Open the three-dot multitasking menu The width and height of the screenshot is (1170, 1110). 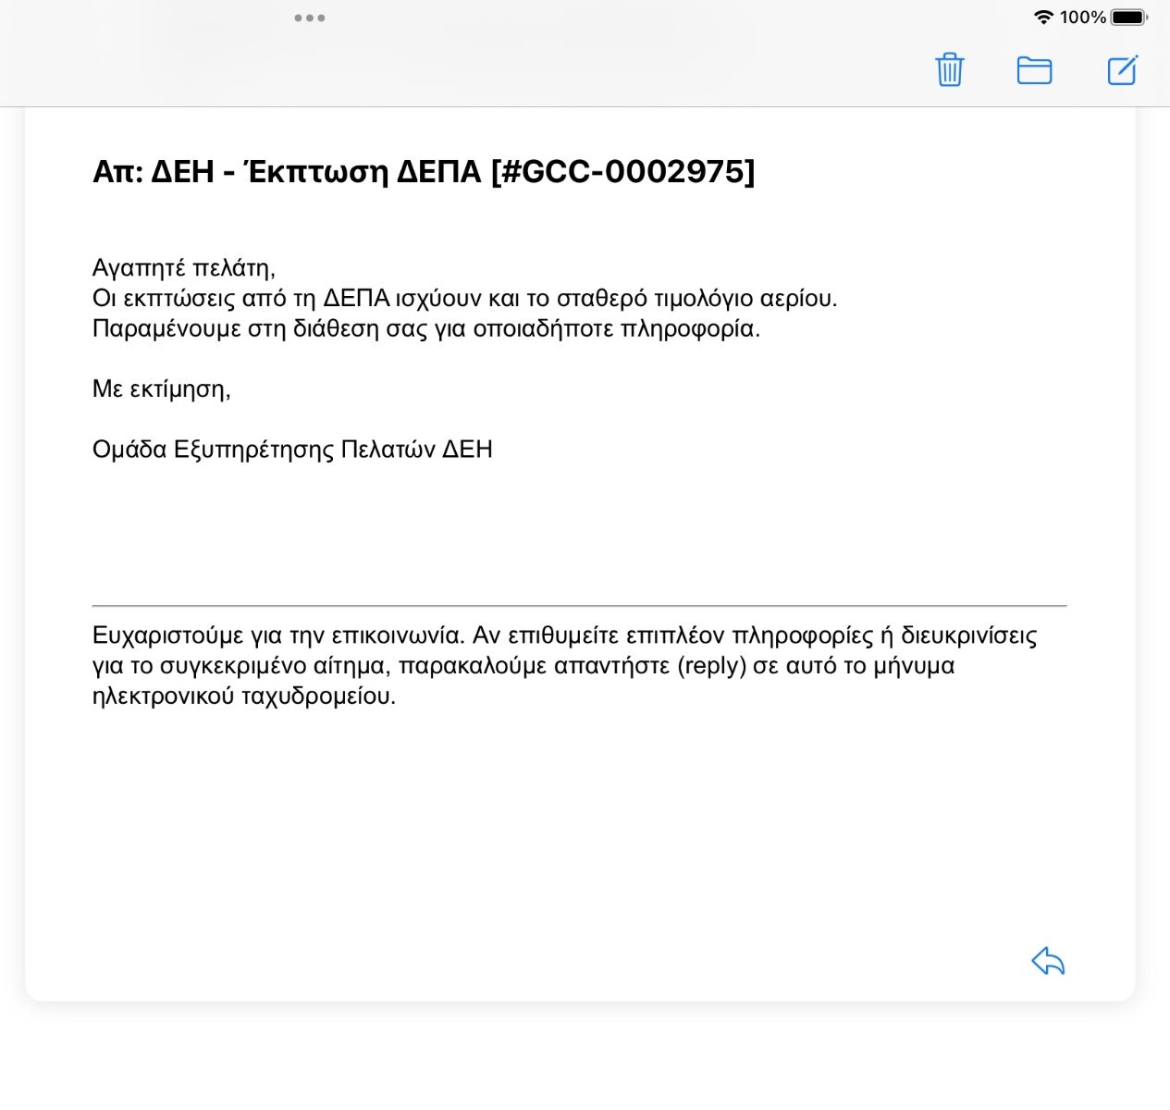[x=309, y=18]
